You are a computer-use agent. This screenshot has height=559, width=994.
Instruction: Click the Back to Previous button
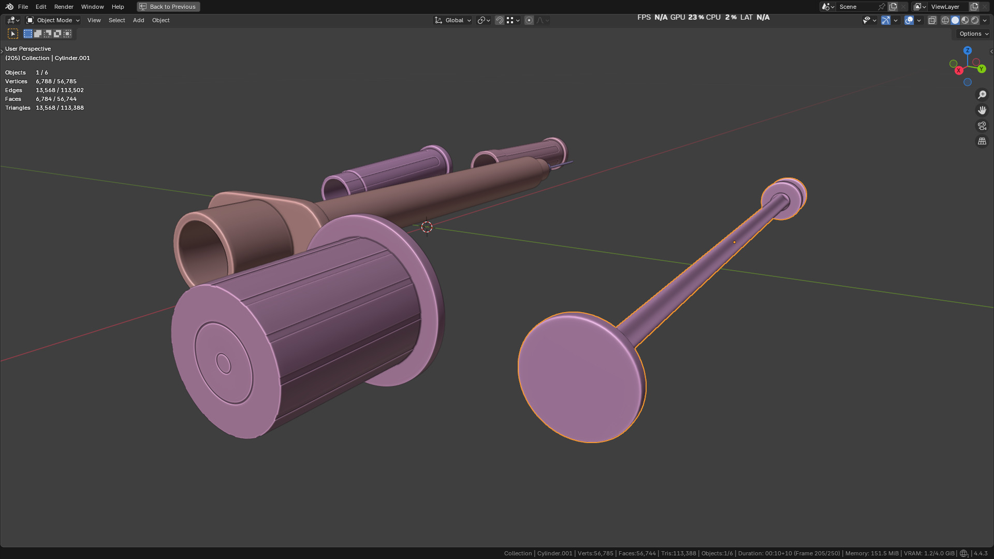(168, 7)
